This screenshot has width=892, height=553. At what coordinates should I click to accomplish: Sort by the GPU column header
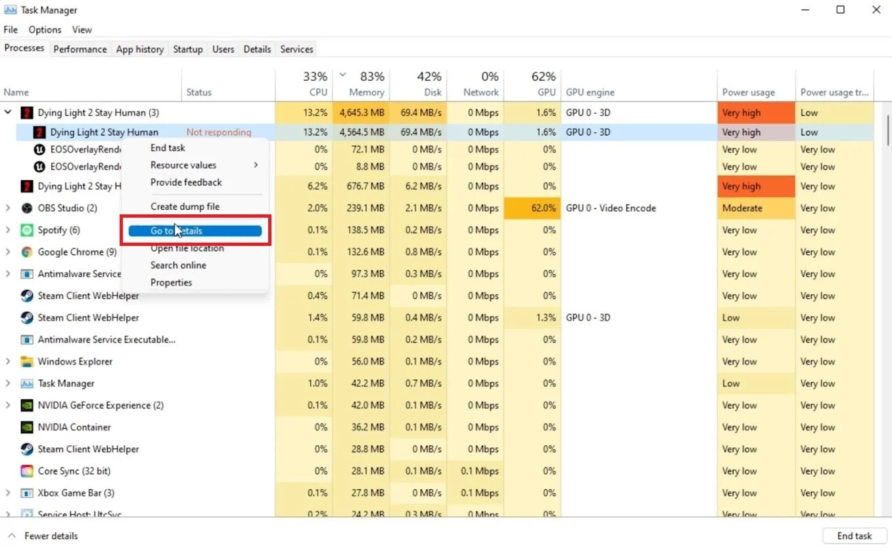(x=532, y=84)
